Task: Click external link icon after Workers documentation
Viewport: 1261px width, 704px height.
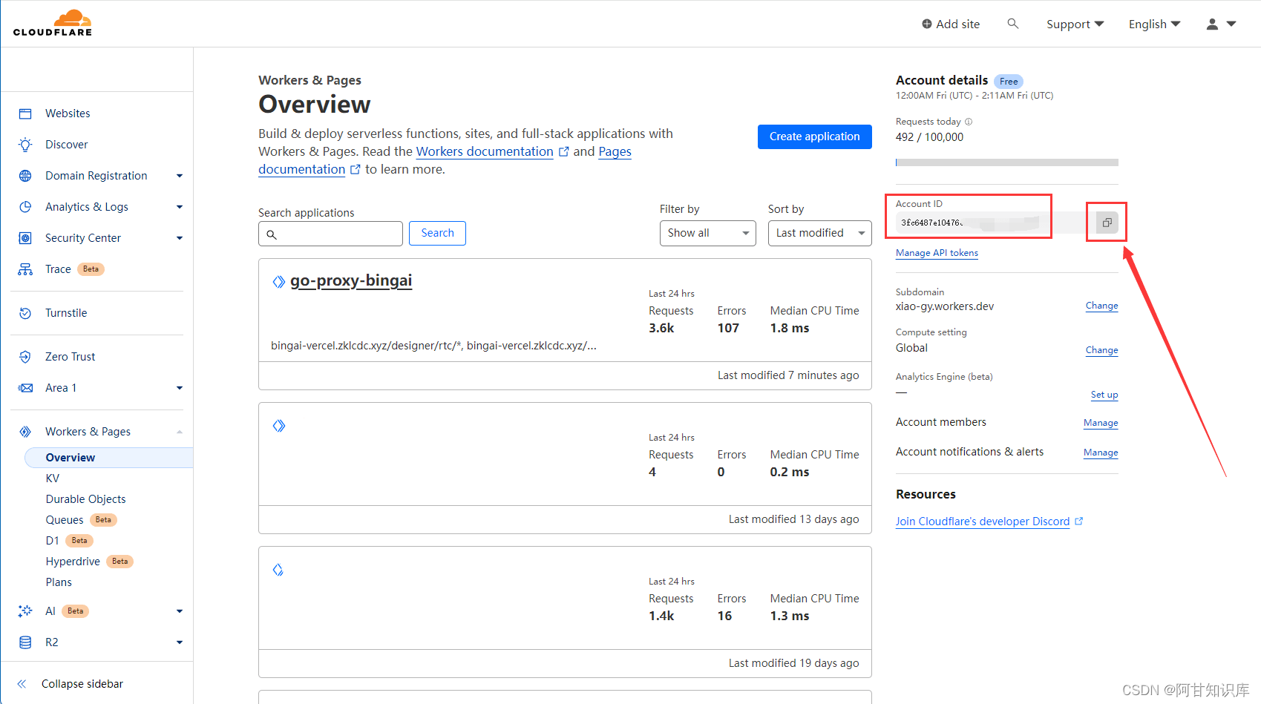Action: (x=564, y=151)
